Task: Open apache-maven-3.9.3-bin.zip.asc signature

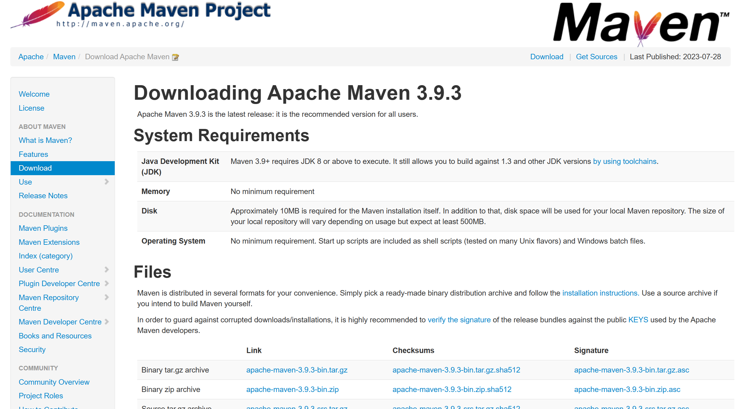Action: pyautogui.click(x=627, y=390)
